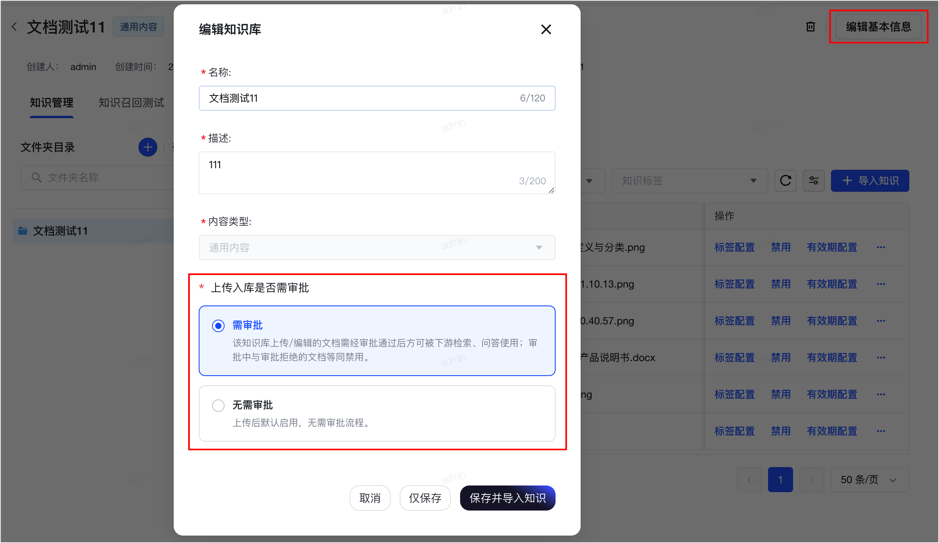
Task: Click the 导入知识 button
Action: pos(870,181)
